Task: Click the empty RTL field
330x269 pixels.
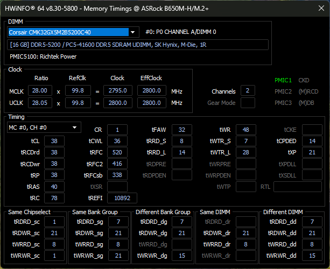Action: (298, 187)
